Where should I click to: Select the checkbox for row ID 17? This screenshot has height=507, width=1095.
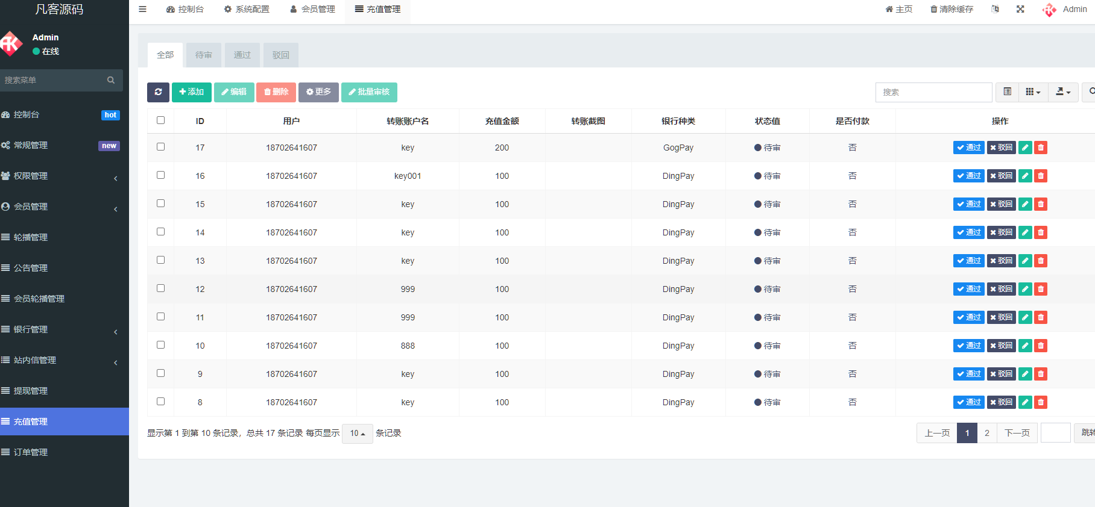tap(160, 147)
